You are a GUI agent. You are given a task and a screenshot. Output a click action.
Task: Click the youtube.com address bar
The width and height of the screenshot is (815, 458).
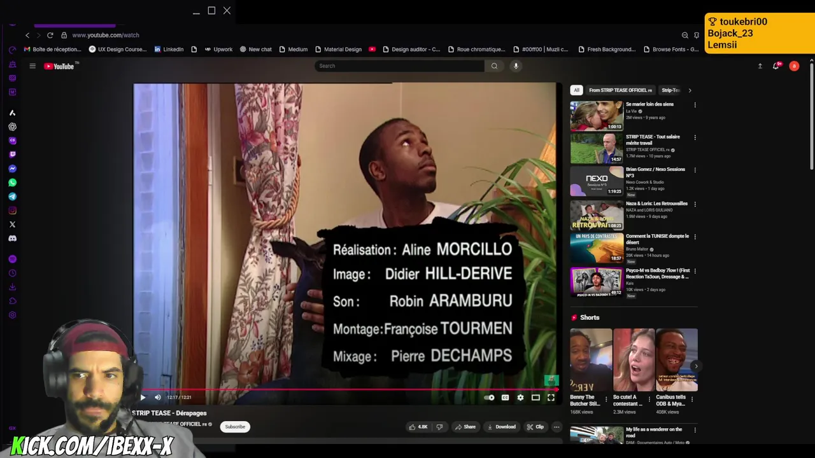click(106, 35)
